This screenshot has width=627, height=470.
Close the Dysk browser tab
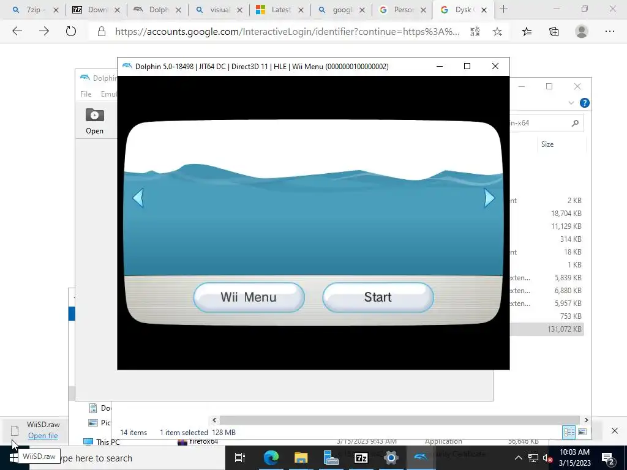coord(484,10)
